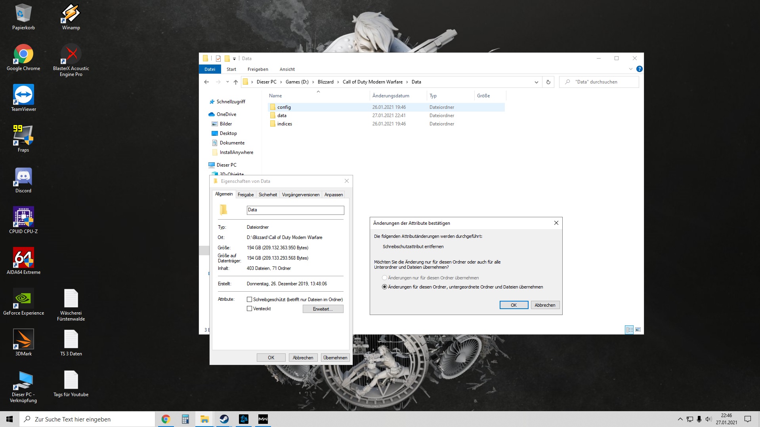Switch to the Sicherheit properties tab

(268, 195)
